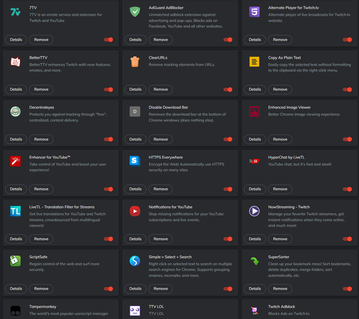Remove Enhancer for YouTube
Image resolution: width=359 pixels, height=319 pixels.
click(x=41, y=189)
